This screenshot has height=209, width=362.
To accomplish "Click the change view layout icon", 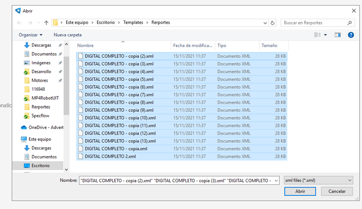I will (318, 35).
